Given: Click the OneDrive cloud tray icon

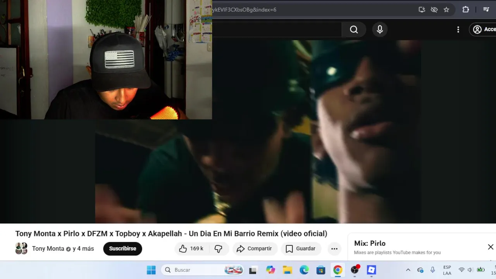Looking at the screenshot, I should (x=420, y=270).
